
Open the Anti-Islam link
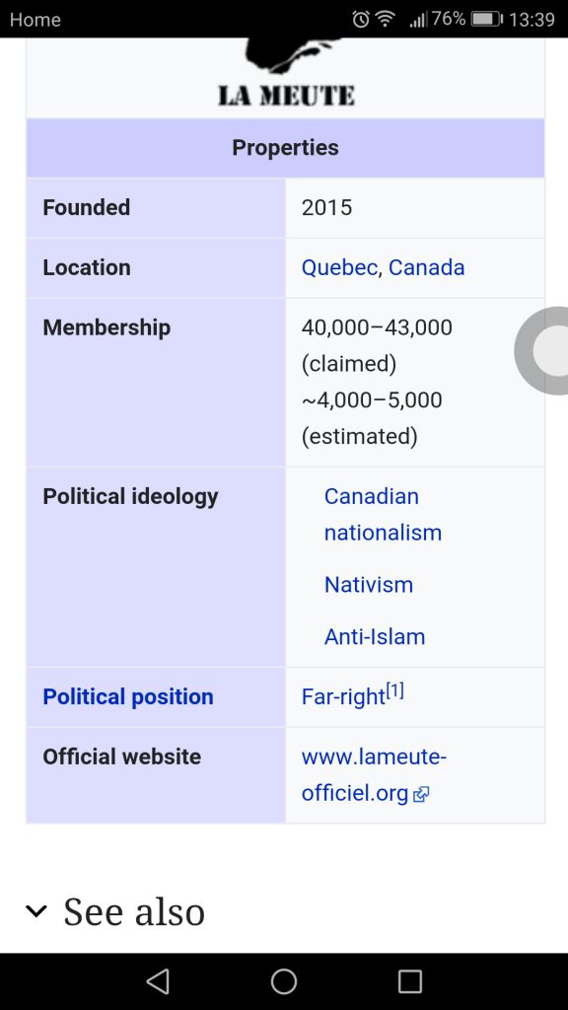click(x=375, y=637)
